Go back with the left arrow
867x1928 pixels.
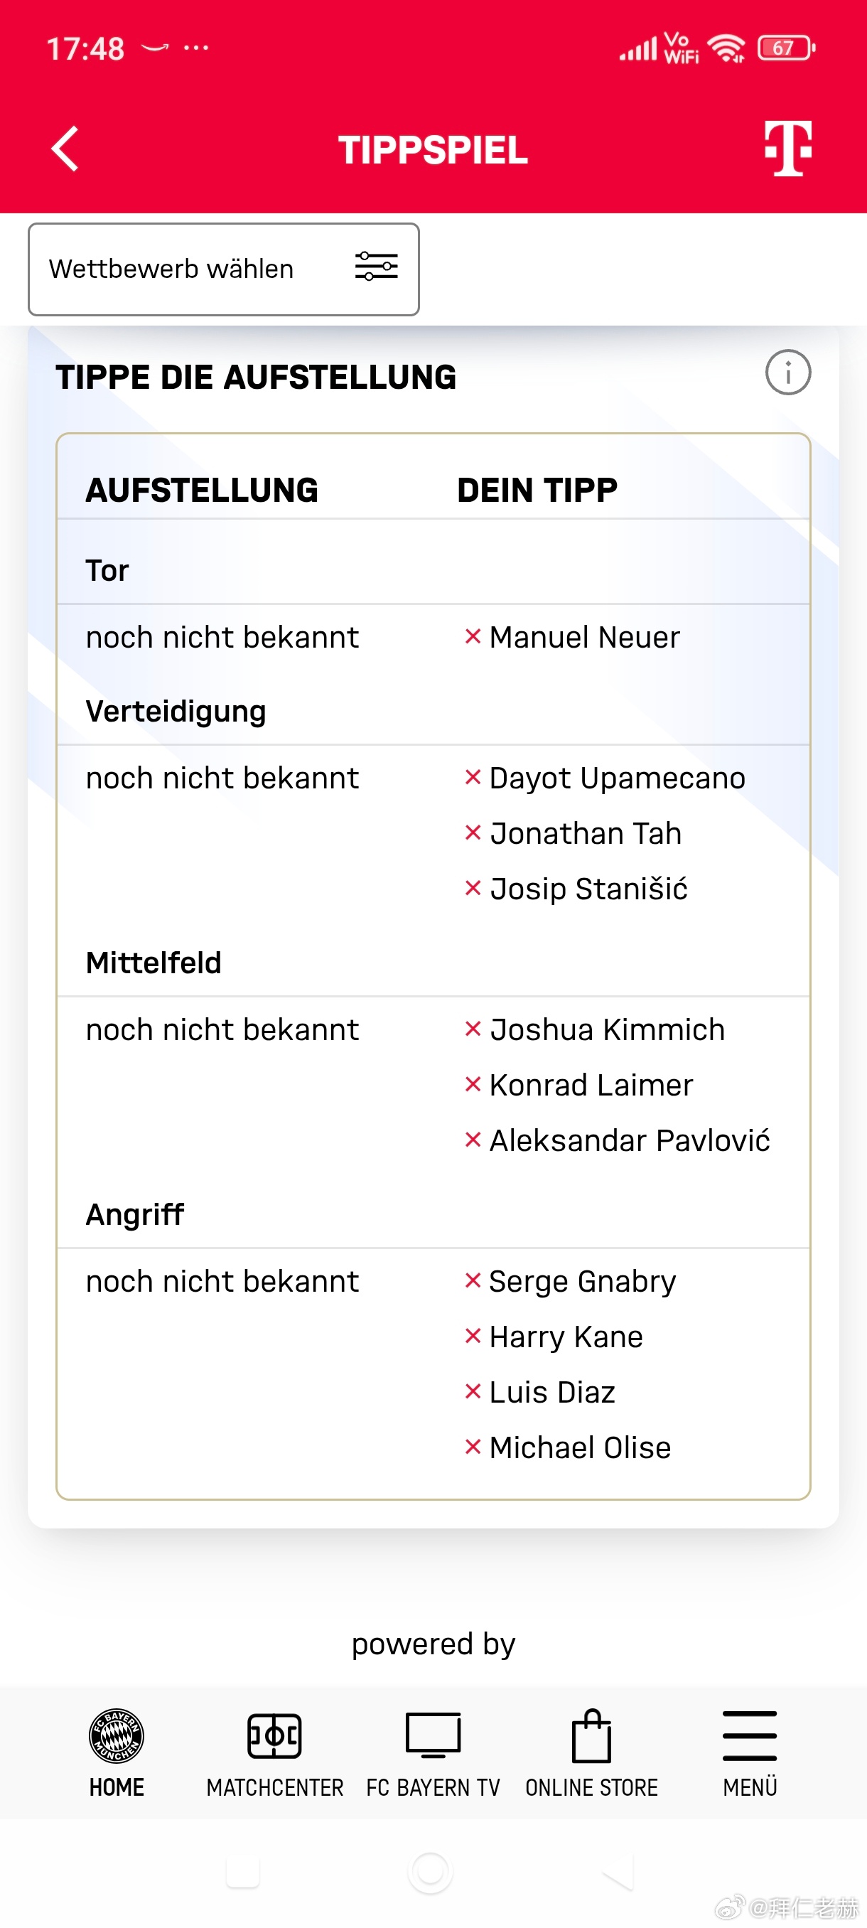click(x=65, y=149)
